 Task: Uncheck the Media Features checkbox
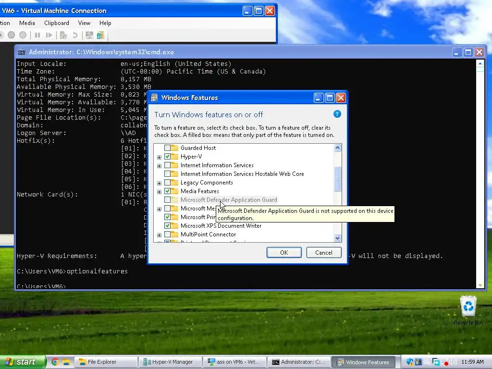pyautogui.click(x=168, y=191)
